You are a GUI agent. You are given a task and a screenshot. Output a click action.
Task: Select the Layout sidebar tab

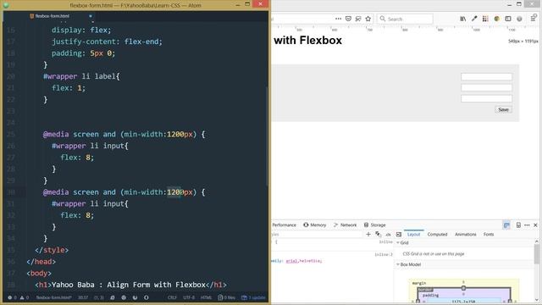coord(414,234)
